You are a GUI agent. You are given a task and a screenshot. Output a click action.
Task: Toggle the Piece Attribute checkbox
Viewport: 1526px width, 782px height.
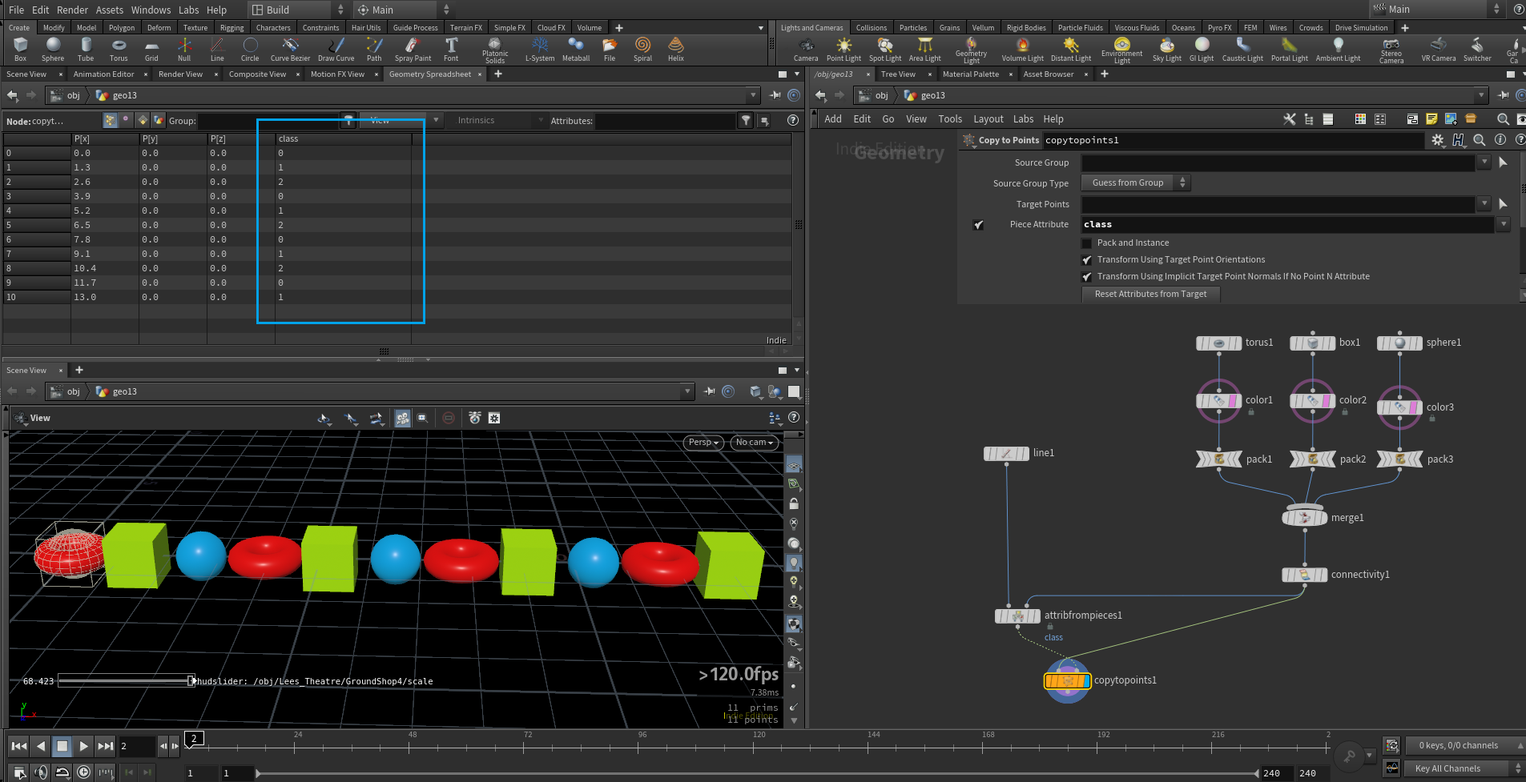[978, 225]
